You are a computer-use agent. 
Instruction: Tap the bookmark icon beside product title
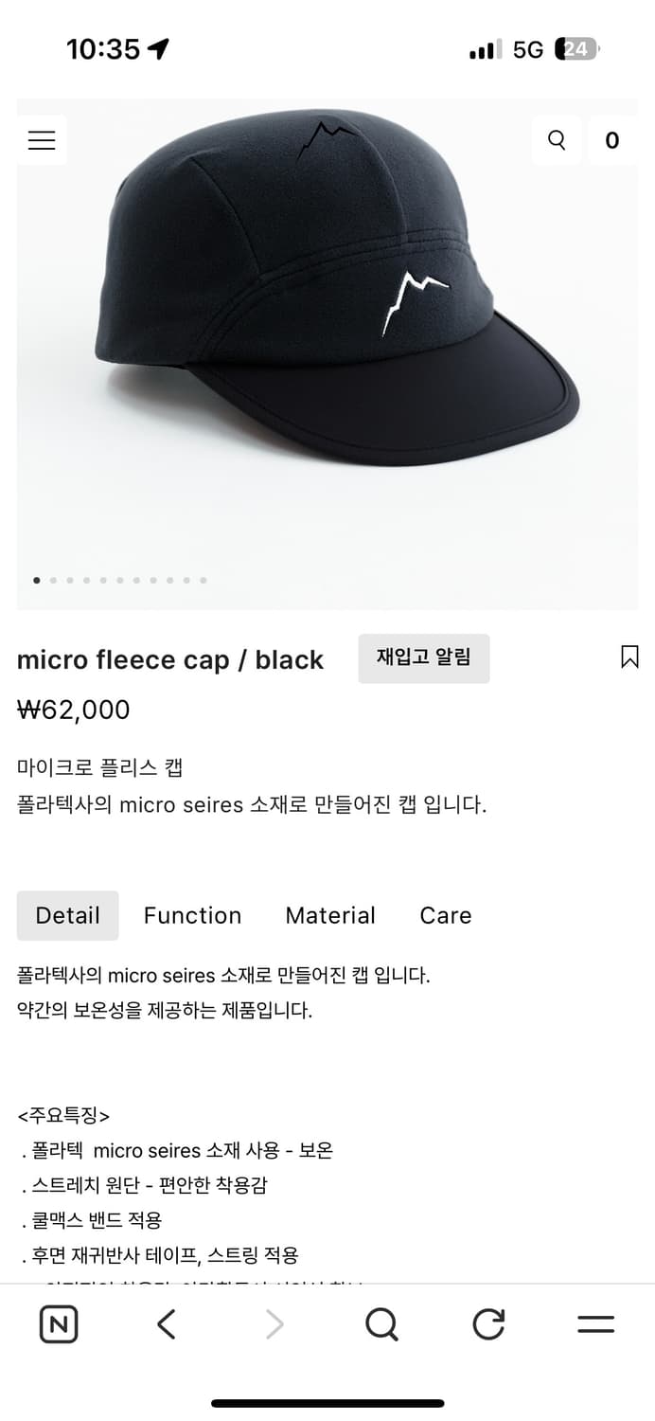tap(629, 658)
